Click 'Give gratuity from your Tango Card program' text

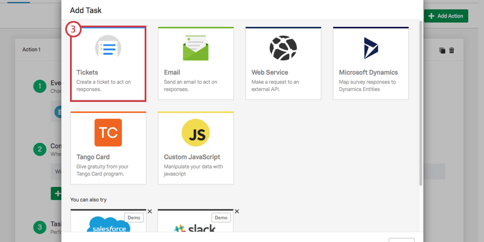point(102,170)
